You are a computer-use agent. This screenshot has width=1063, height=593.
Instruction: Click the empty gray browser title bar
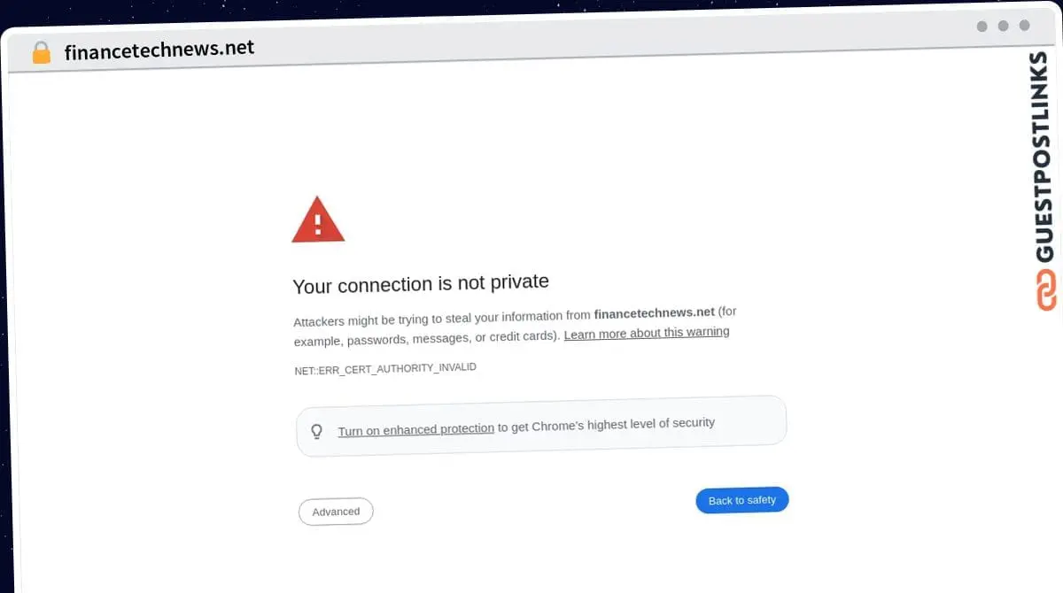coord(611,37)
